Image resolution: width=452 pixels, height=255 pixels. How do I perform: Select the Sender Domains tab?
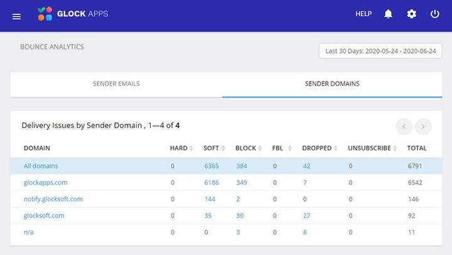332,84
